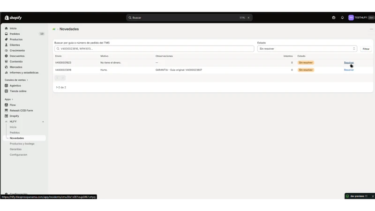Click Sin resolver badge for V4000021823
The height and width of the screenshot is (211, 375).
306,63
